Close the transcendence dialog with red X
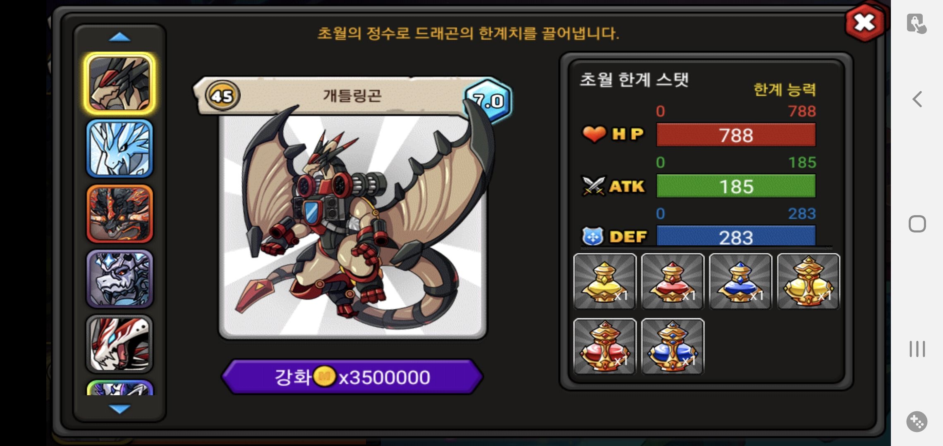Viewport: 943px width, 446px height. (x=865, y=23)
